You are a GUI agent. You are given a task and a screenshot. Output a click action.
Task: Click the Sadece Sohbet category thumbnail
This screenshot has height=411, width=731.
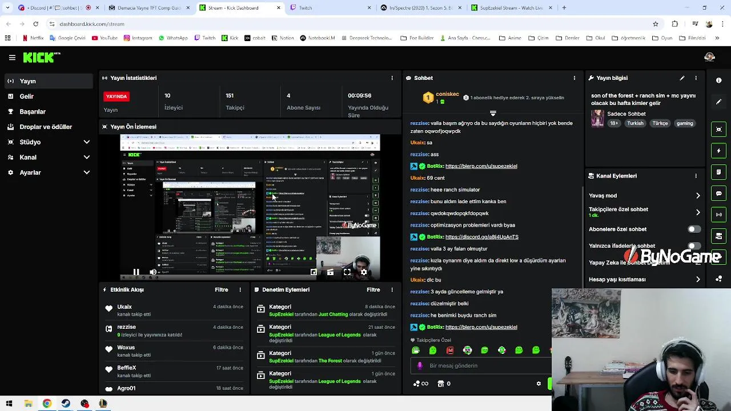pos(597,118)
